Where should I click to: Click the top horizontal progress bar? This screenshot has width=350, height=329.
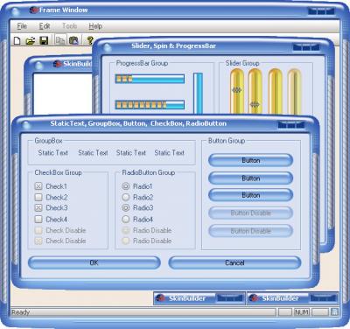pos(150,79)
